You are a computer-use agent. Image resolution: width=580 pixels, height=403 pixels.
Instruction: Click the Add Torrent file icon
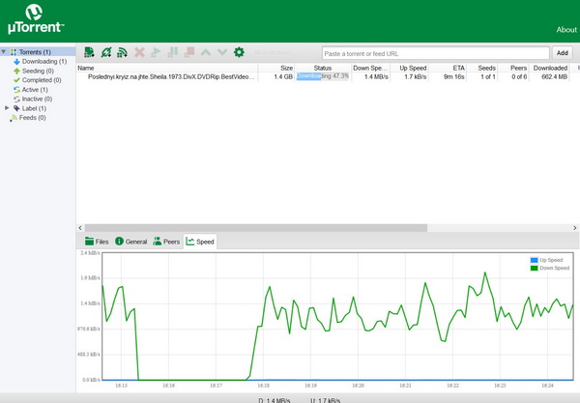pyautogui.click(x=89, y=52)
